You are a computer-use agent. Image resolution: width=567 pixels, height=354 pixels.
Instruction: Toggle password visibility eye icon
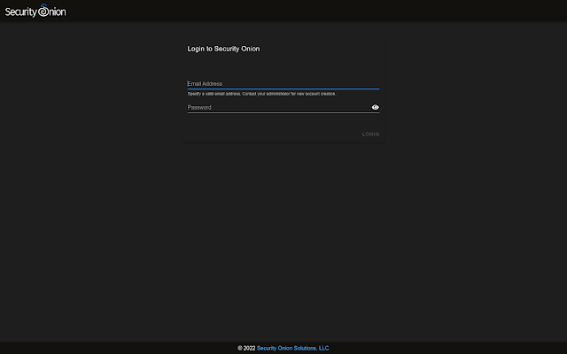pyautogui.click(x=376, y=107)
